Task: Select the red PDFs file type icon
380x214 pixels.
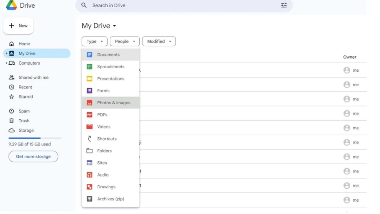Action: point(90,115)
